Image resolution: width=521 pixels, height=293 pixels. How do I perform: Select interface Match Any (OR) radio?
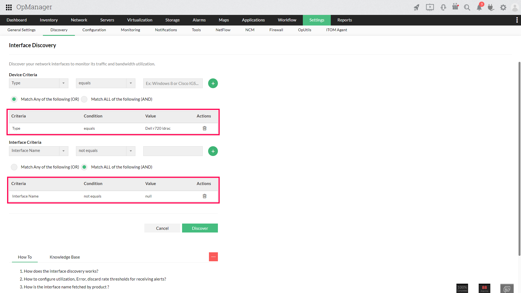14,167
